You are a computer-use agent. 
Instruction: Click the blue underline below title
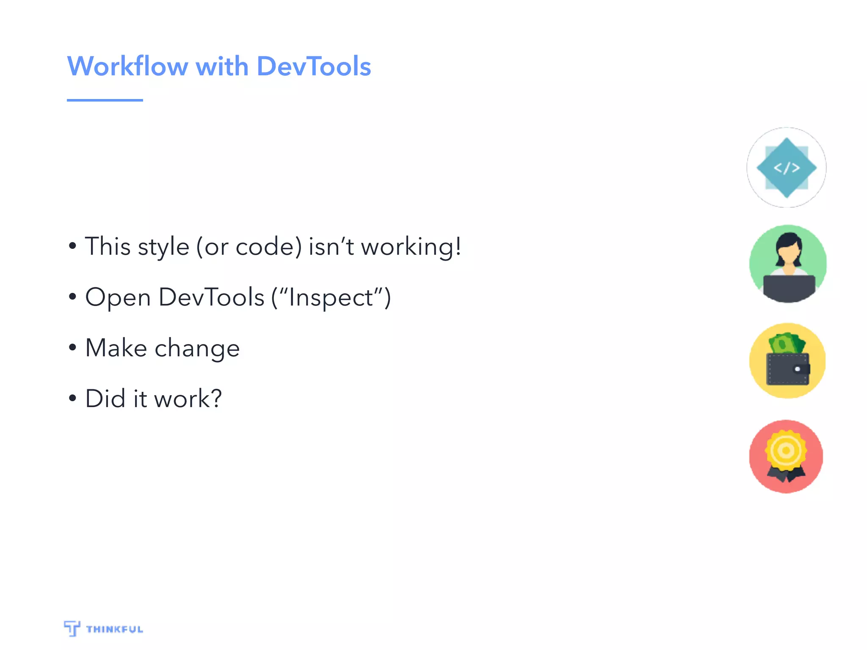[x=105, y=100]
